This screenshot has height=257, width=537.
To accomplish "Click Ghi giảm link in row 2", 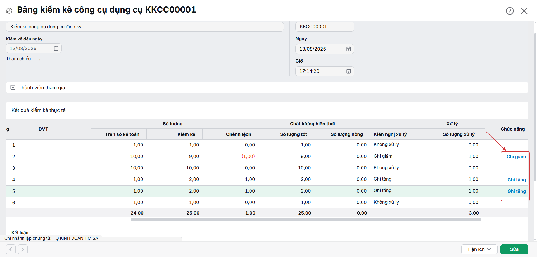I will point(516,157).
